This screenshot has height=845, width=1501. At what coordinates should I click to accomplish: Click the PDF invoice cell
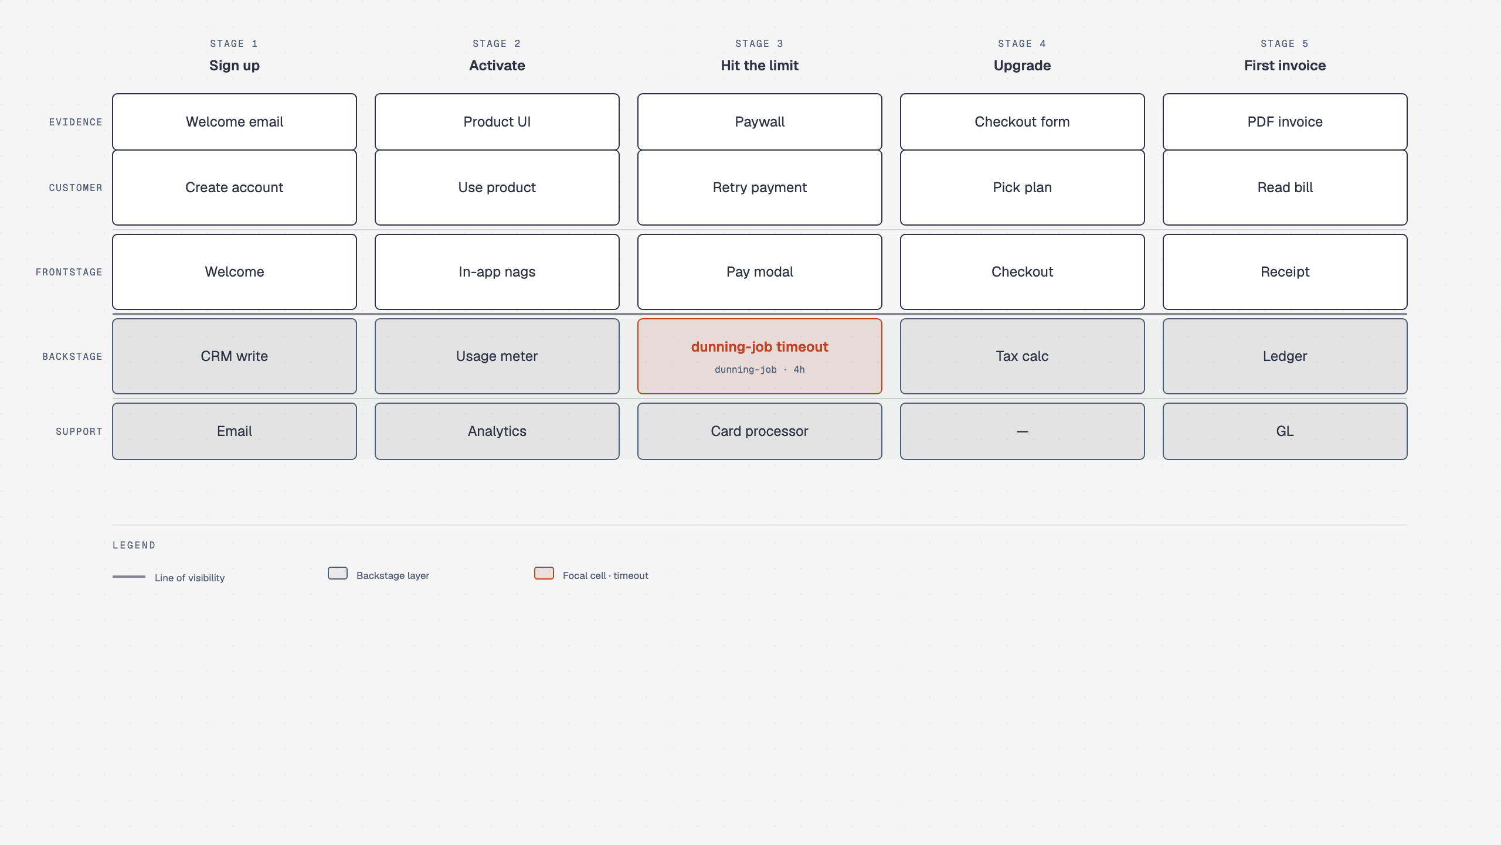[x=1285, y=122]
